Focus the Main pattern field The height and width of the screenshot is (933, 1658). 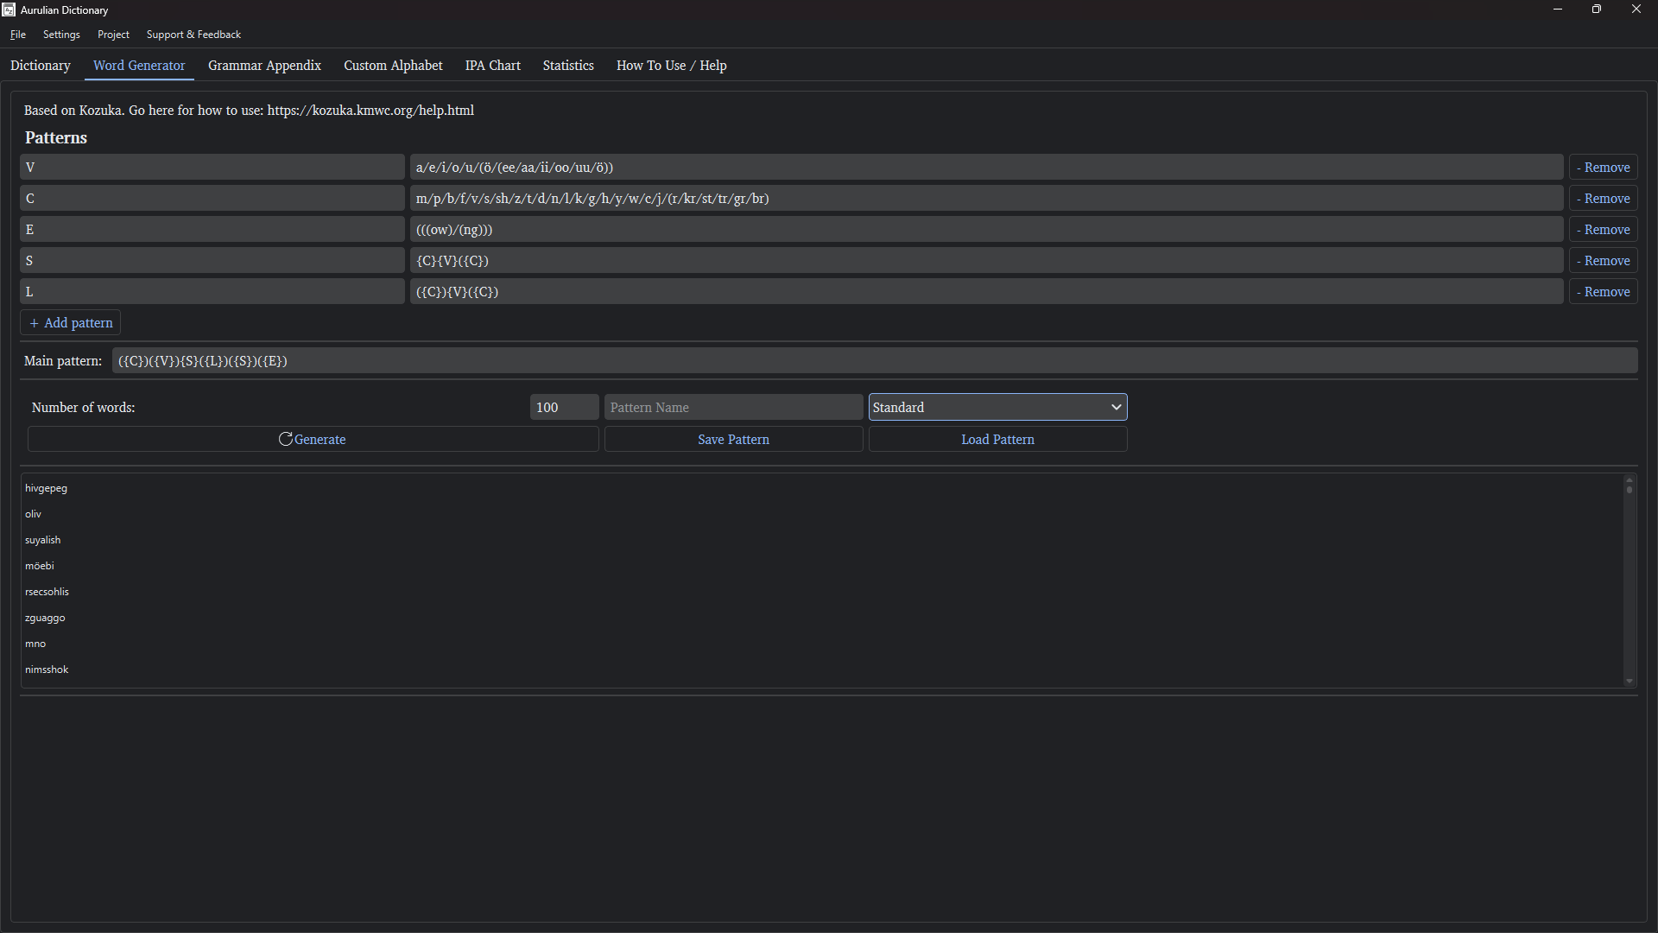[x=875, y=361]
